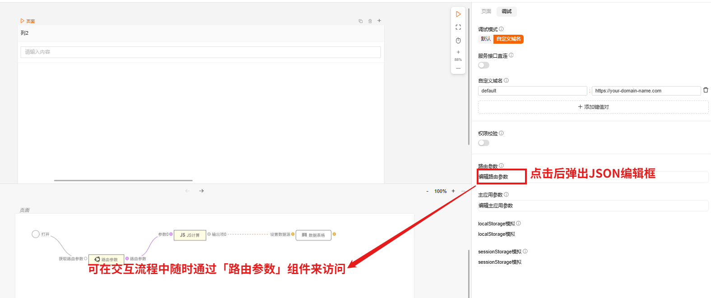Select 默认 debug mode
This screenshot has height=298, width=711.
coord(486,39)
